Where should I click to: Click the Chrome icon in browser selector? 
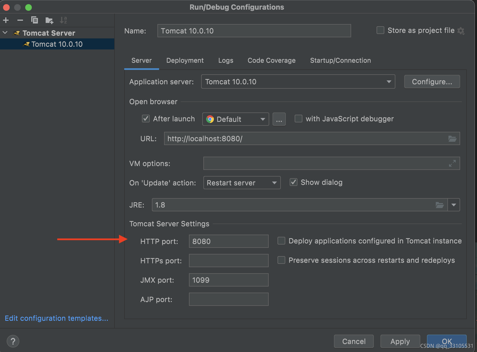tap(210, 119)
